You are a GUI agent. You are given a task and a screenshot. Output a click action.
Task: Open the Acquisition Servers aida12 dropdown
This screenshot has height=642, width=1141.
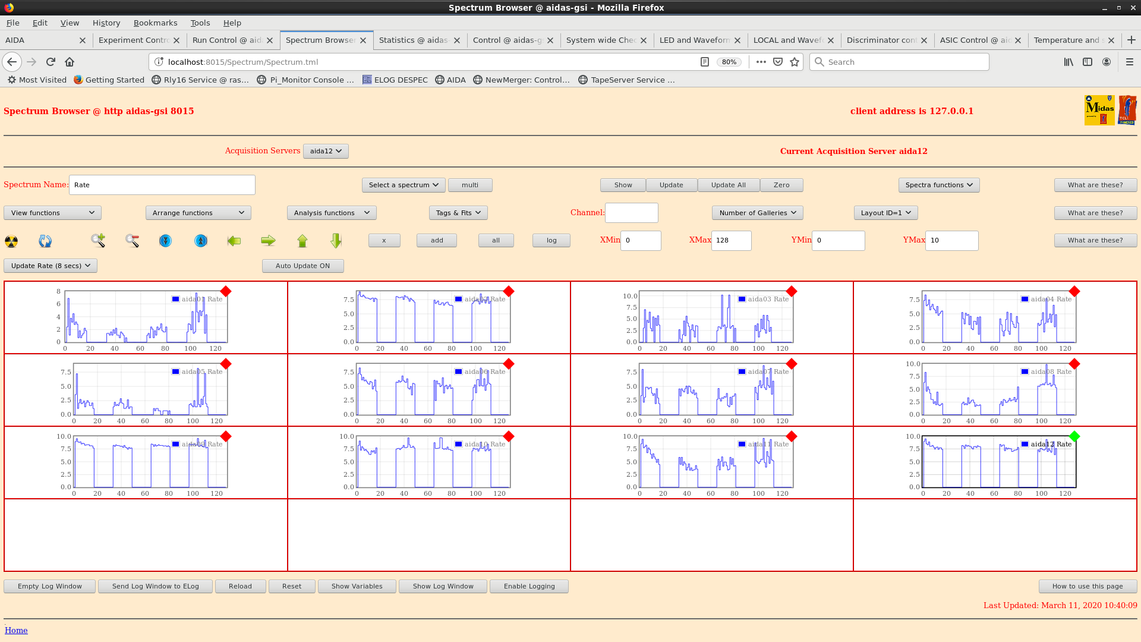tap(326, 151)
